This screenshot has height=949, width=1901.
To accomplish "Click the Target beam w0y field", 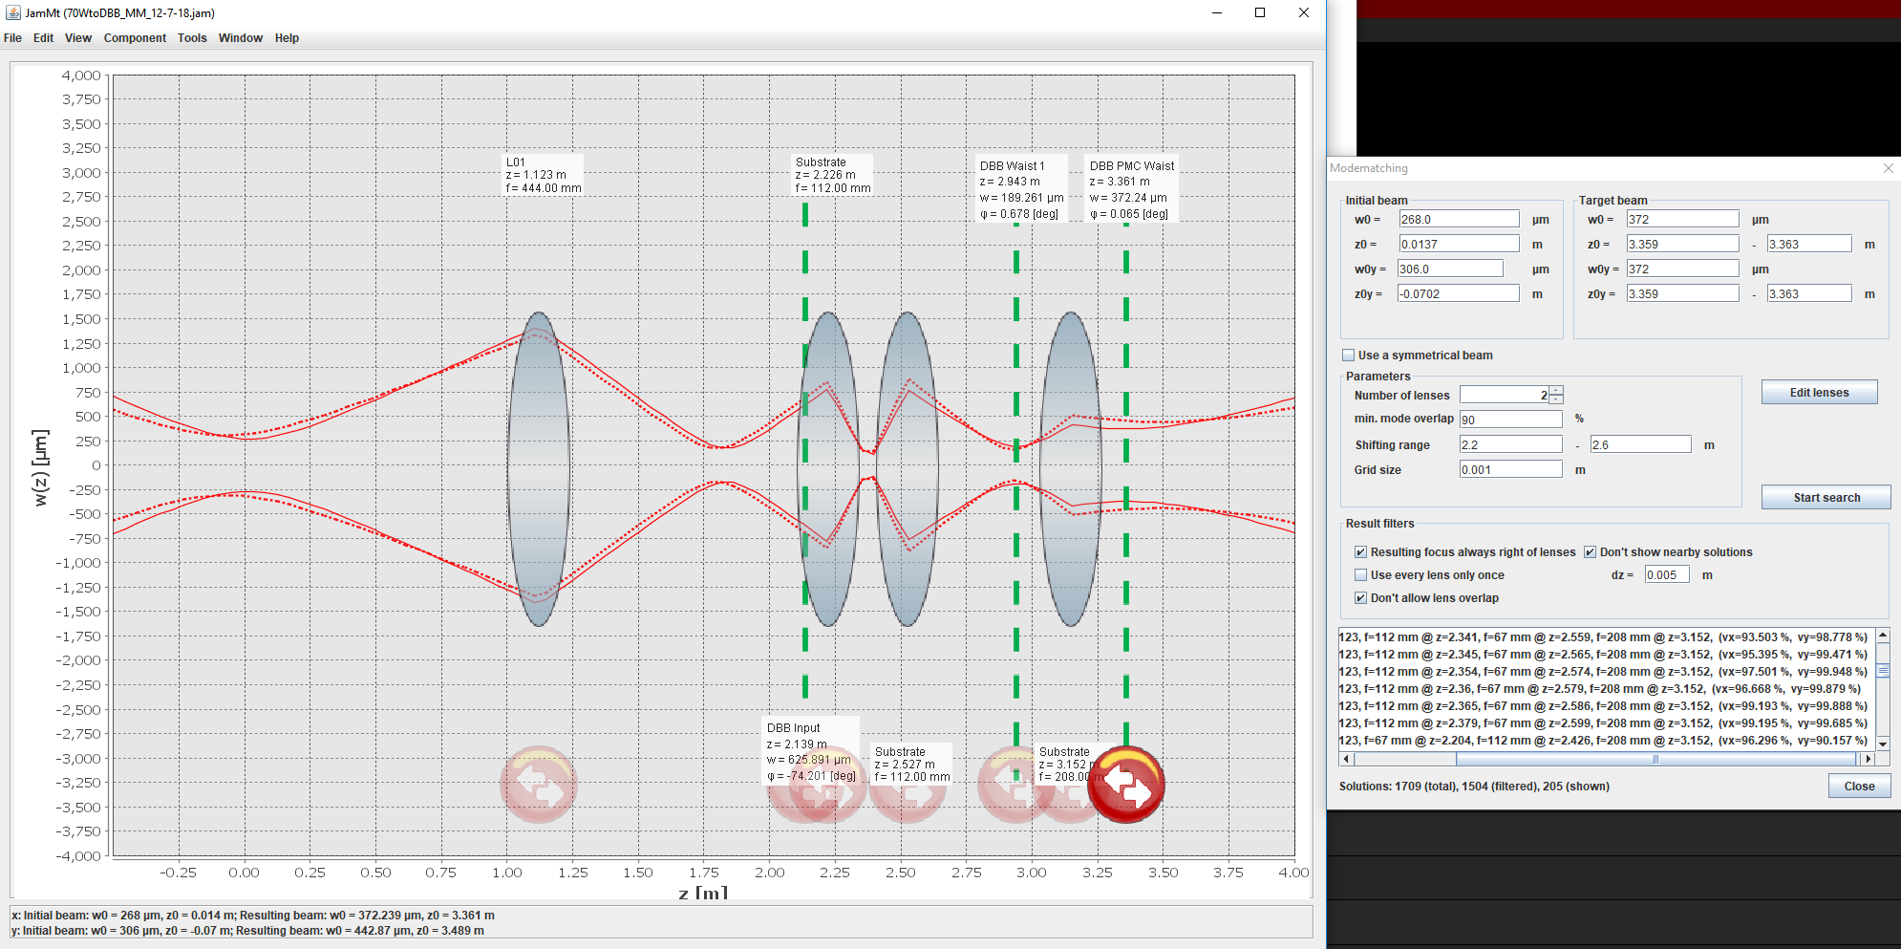I will point(1682,270).
